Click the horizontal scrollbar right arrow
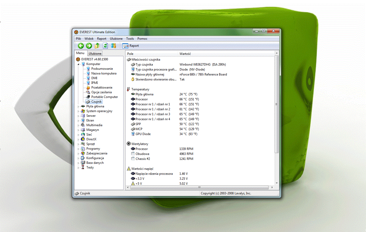This screenshot has height=232, width=366. point(272,188)
